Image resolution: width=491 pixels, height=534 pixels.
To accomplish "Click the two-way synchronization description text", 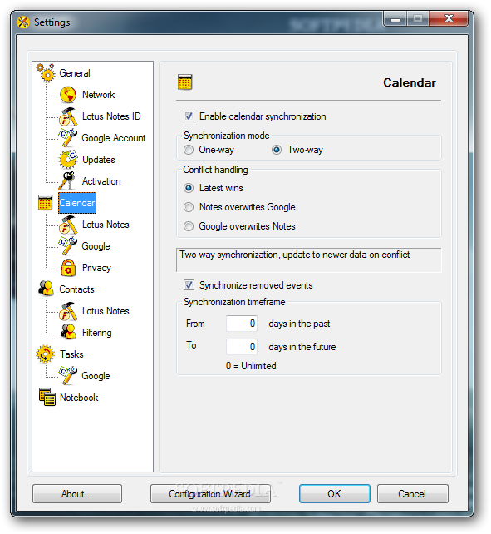I will (x=295, y=255).
